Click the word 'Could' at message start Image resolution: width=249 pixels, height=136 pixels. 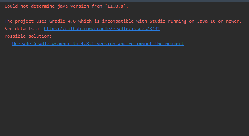(11, 6)
